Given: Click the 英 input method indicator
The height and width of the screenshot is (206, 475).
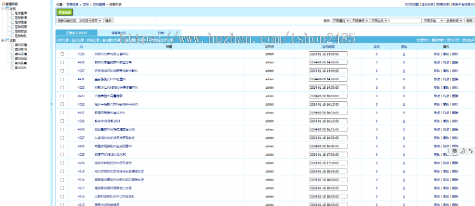Looking at the screenshot, I should coord(454,151).
